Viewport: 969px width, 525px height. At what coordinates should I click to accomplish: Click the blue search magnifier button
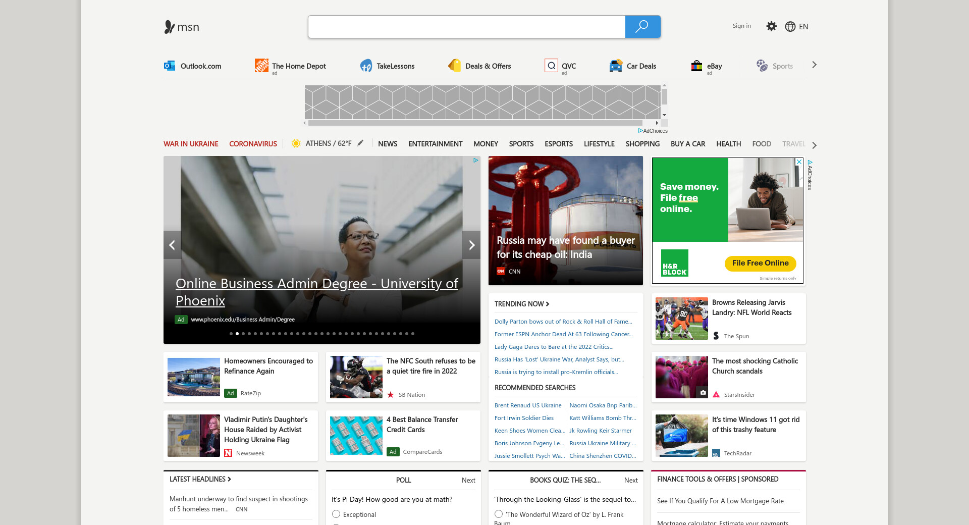(x=642, y=27)
